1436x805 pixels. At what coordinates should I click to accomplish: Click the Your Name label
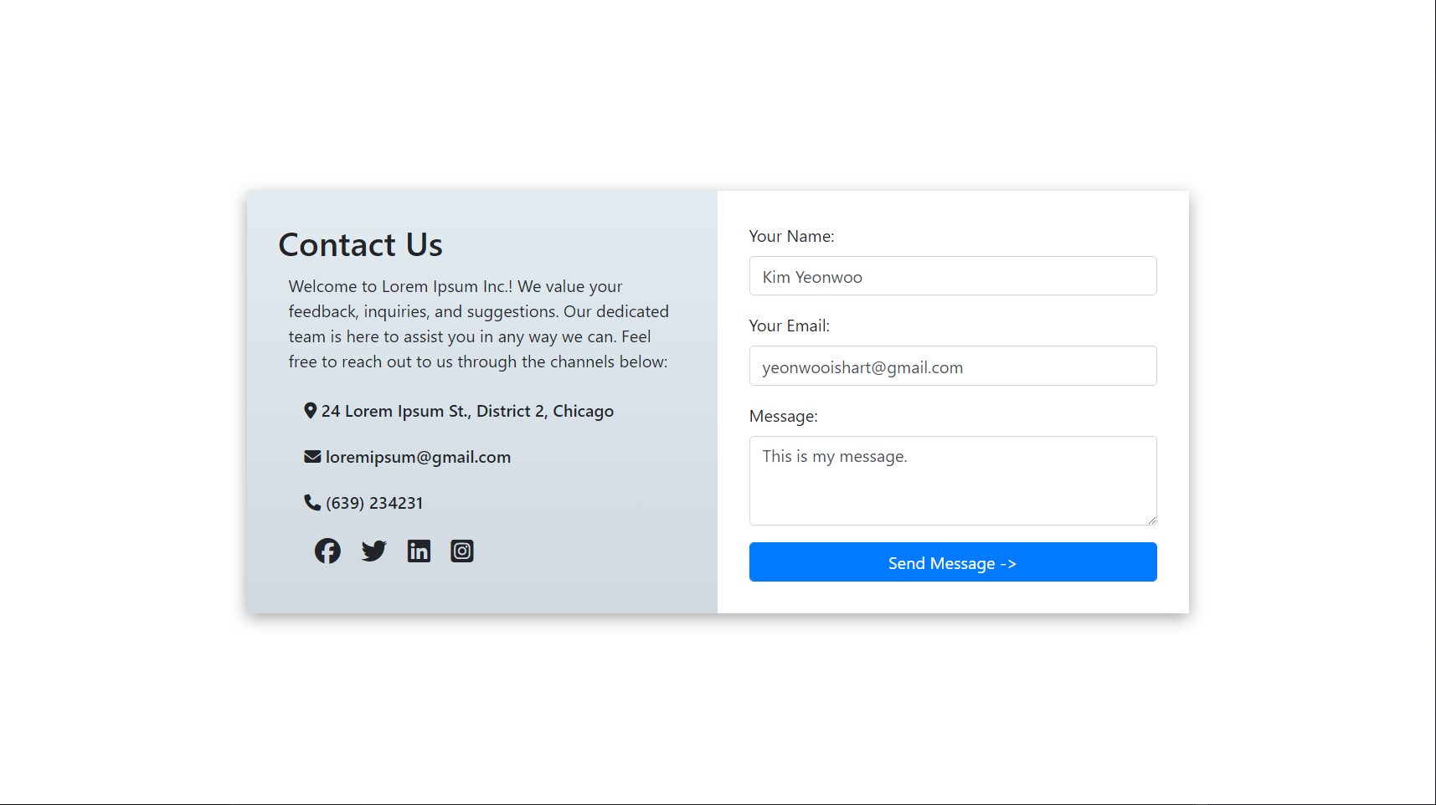click(791, 236)
